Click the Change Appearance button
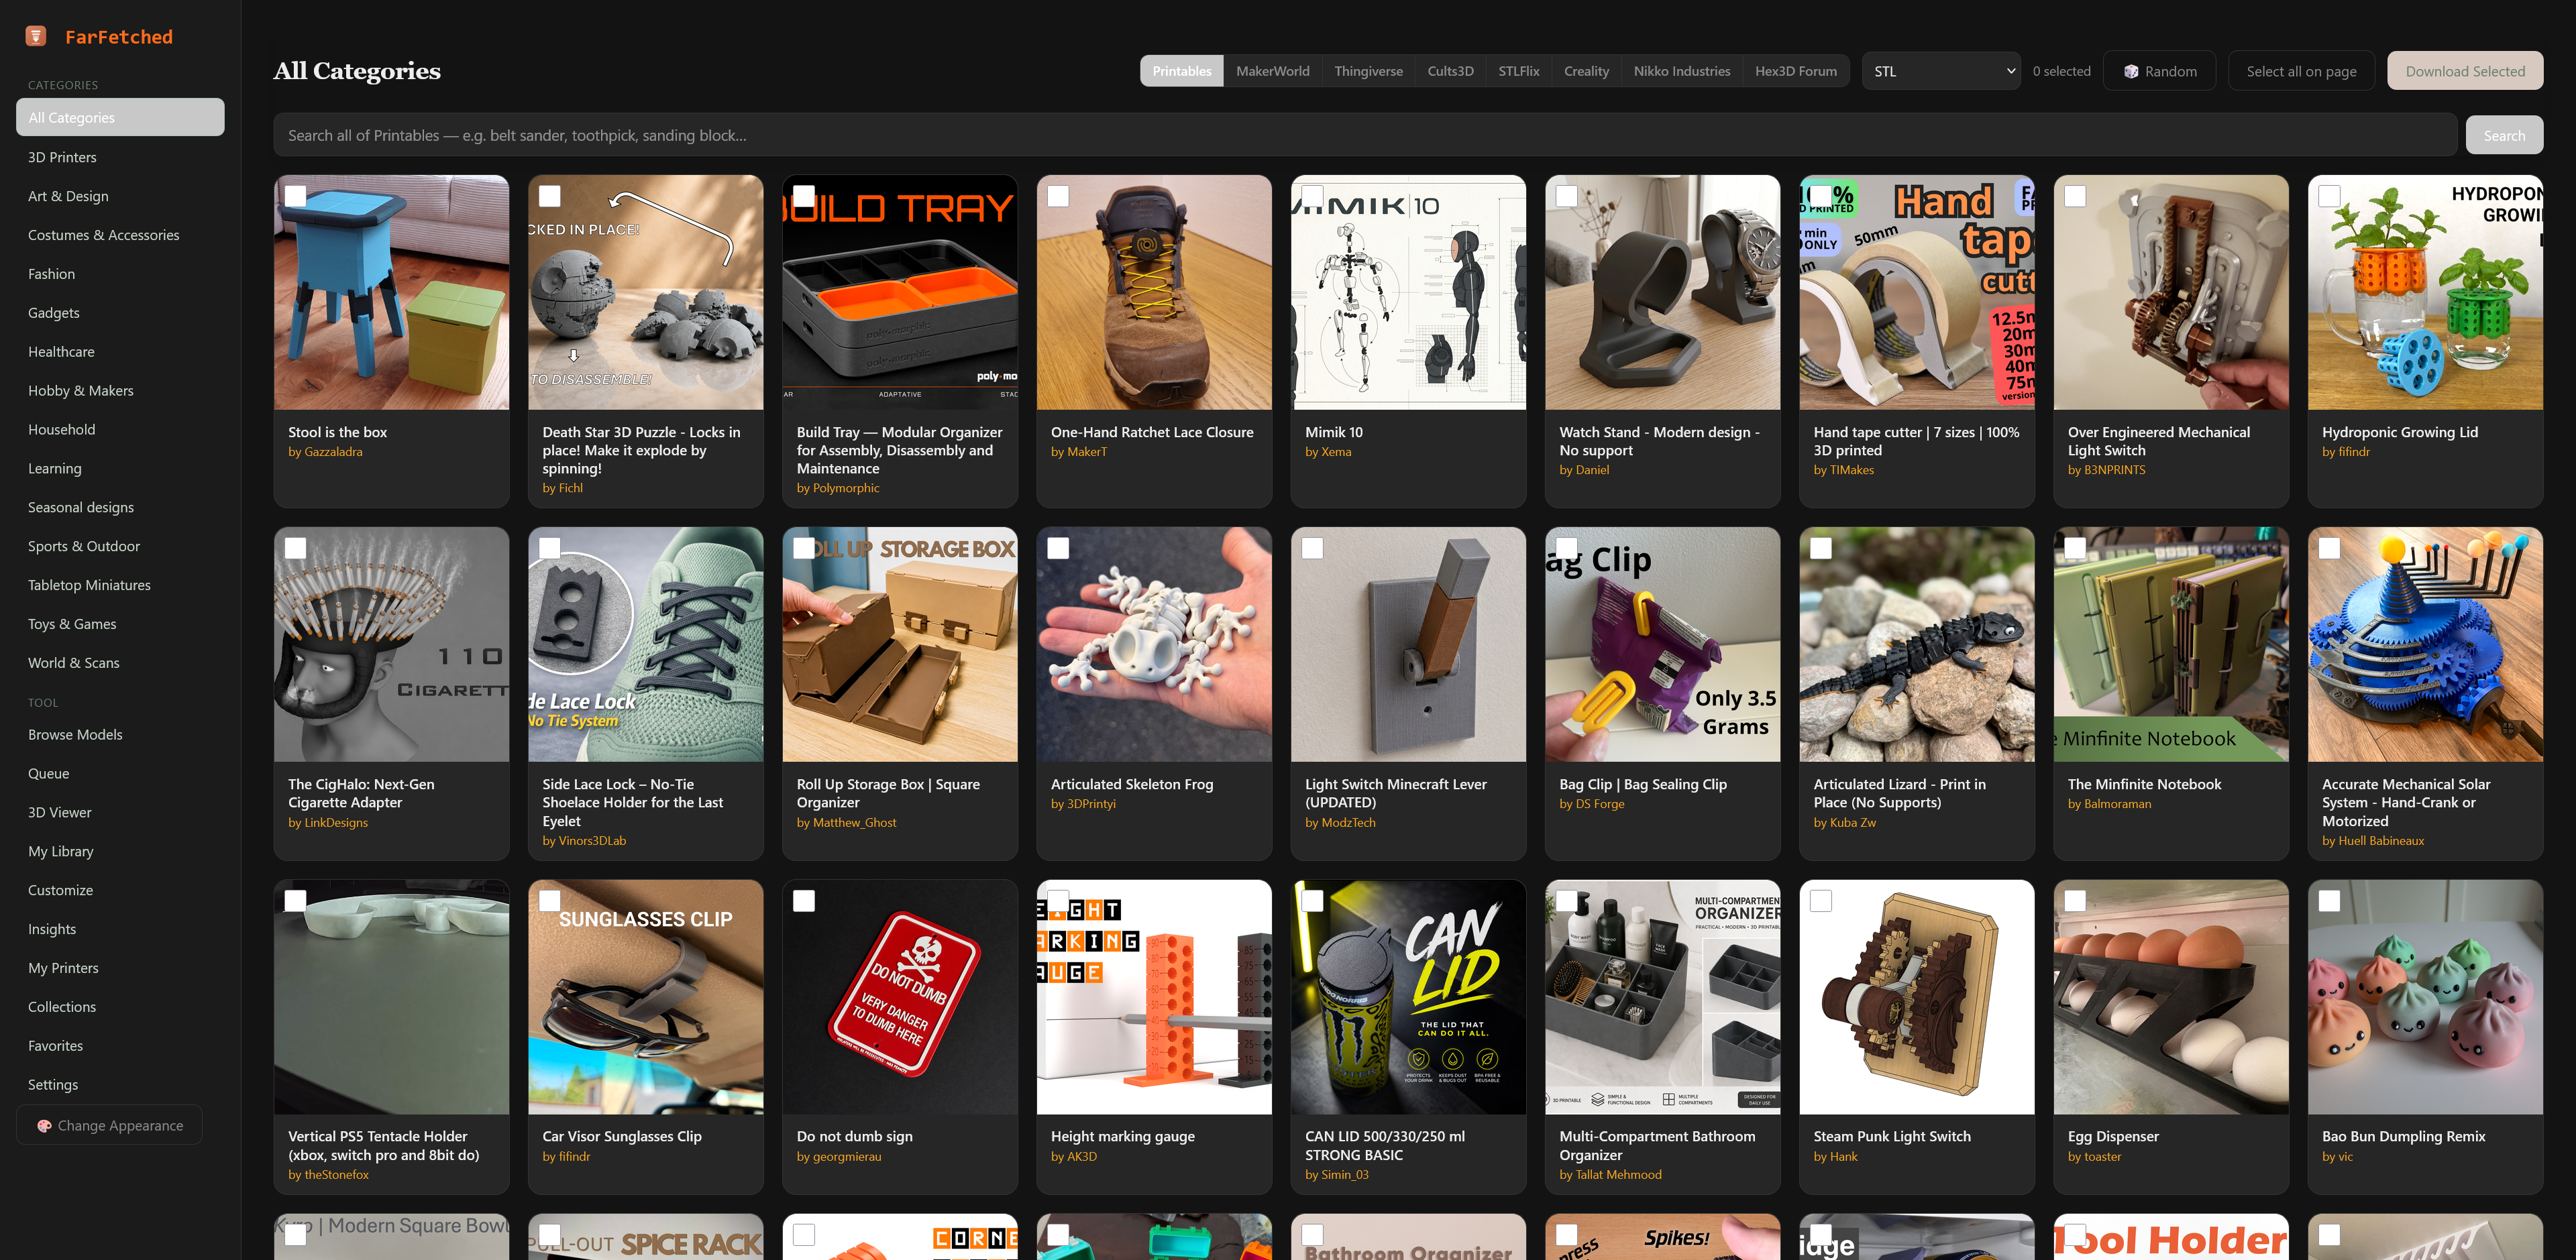 pyautogui.click(x=109, y=1125)
